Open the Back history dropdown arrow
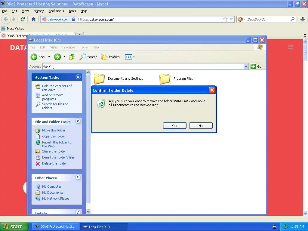Image resolution: width=308 pixels, height=231 pixels. pos(49,57)
